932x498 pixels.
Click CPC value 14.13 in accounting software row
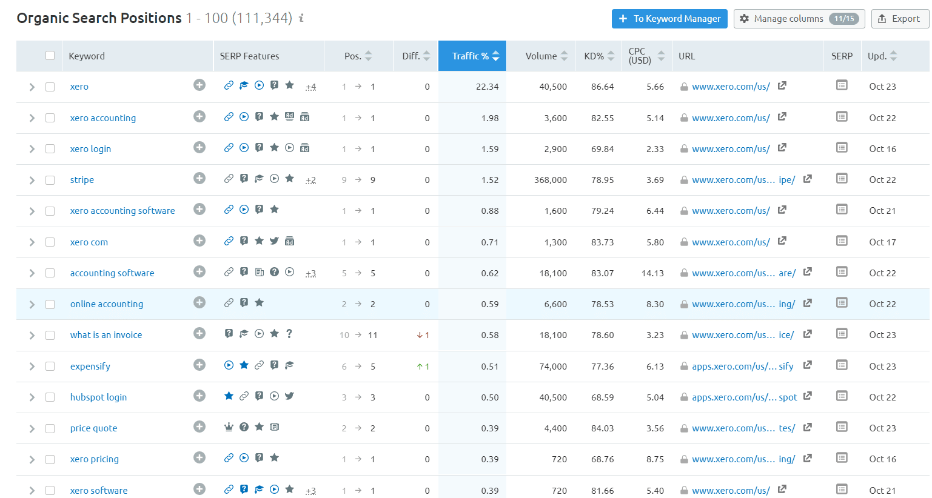(x=652, y=273)
